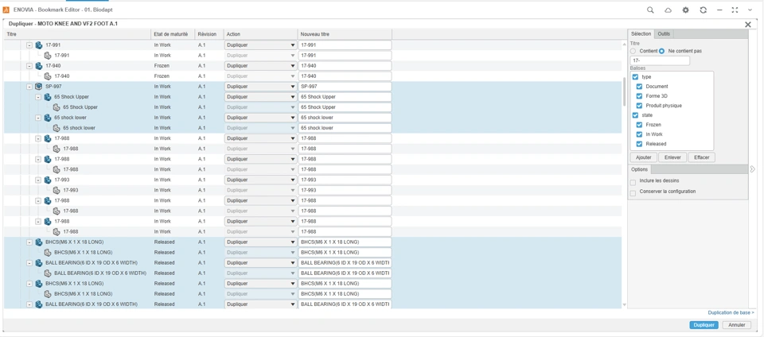Viewport: 764px width, 337px height.
Task: Switch to the Sélection tab
Action: coord(641,33)
